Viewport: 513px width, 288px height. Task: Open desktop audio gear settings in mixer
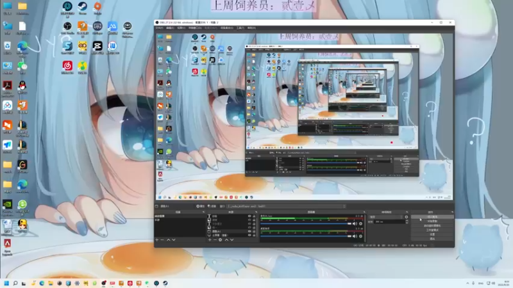click(360, 236)
